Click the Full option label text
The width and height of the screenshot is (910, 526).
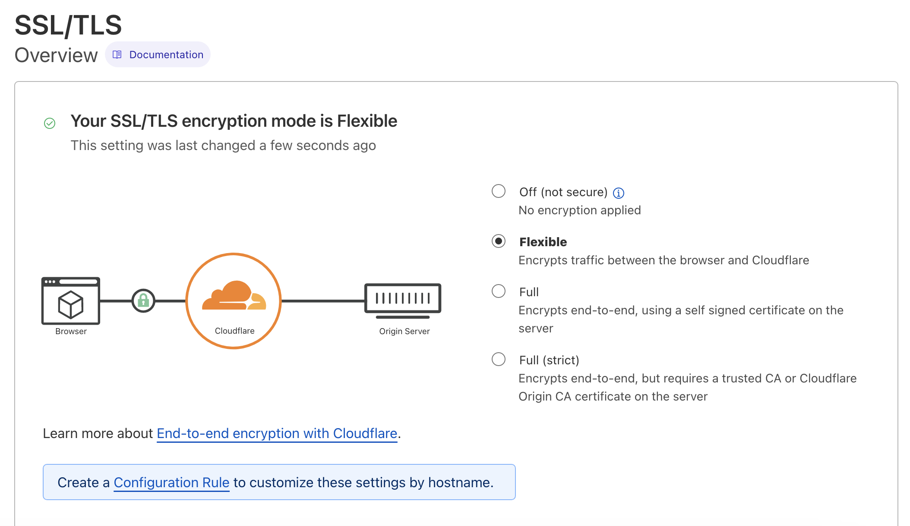pyautogui.click(x=529, y=292)
